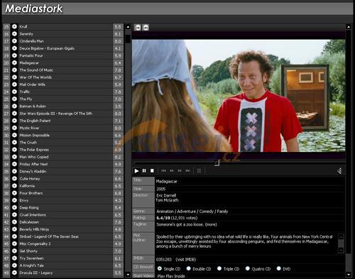Click the Title field containing Madagascar
355x279 pixels.
pos(250,182)
